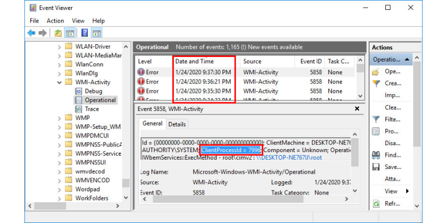Toggle the console tree toolbar icon

coord(70,33)
